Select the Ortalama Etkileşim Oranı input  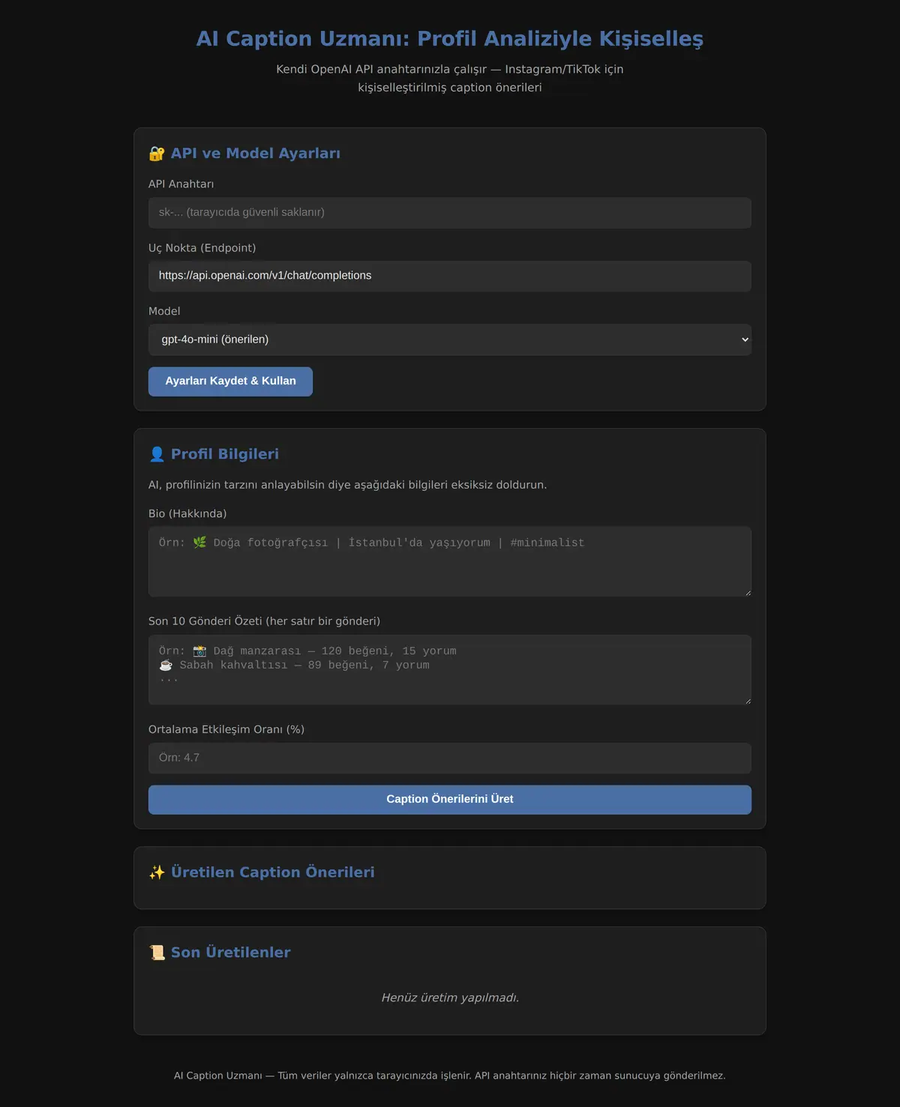(450, 758)
